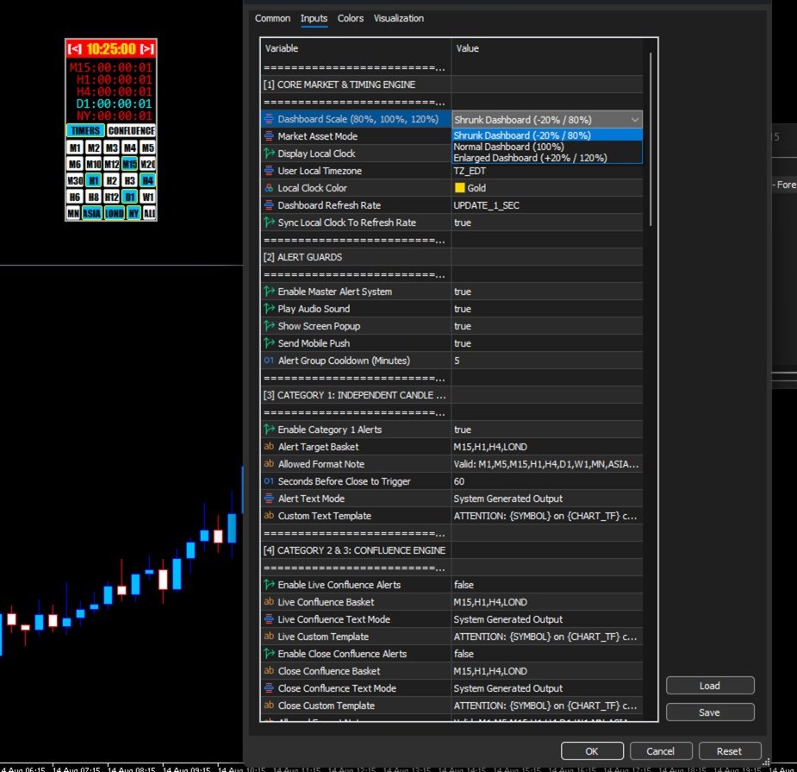Viewport: 797px width, 772px height.
Task: Toggle the M15 timeframe button on dashboard
Action: coord(129,164)
